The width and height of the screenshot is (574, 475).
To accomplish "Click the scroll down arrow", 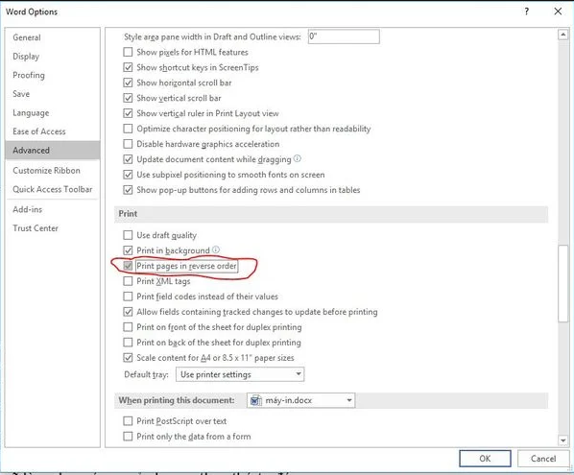I will (x=563, y=440).
